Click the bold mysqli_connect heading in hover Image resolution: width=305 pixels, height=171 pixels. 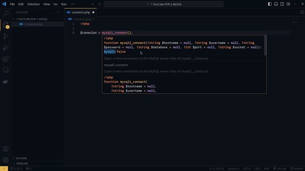click(116, 65)
